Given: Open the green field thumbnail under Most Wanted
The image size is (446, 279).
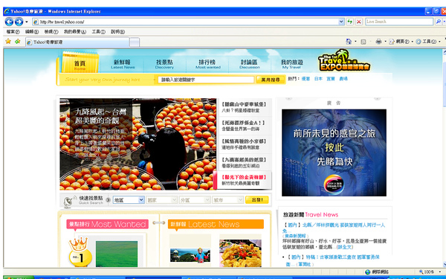Looking at the screenshot, I should [117, 254].
